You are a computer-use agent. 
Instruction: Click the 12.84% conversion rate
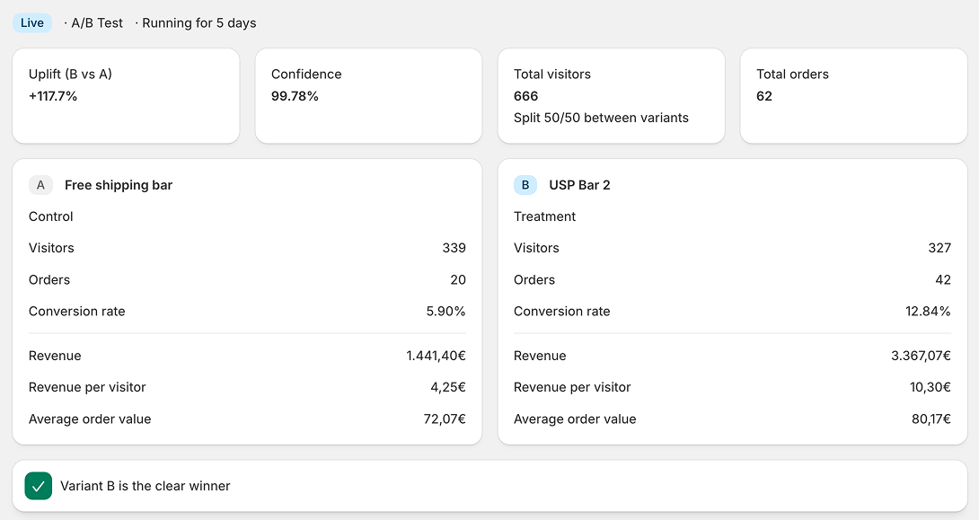coord(928,311)
